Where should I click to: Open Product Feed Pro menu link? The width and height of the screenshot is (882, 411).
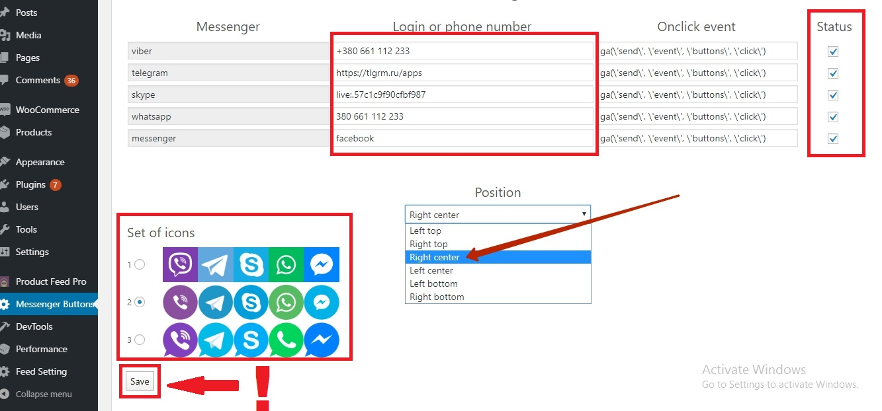click(x=51, y=281)
